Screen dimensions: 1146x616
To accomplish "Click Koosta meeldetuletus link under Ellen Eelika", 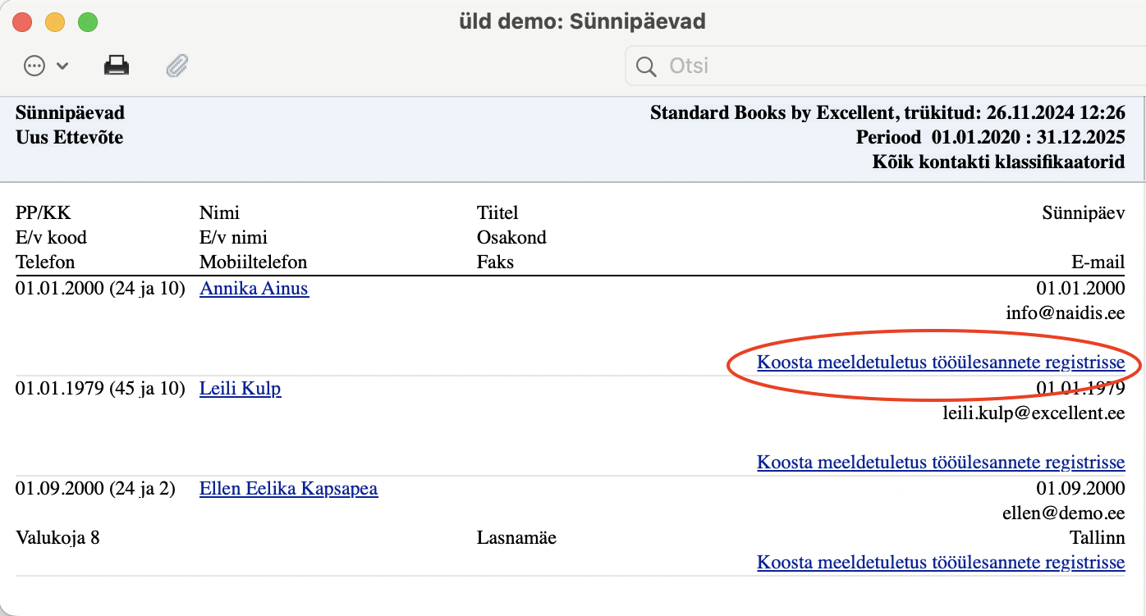I will click(941, 563).
